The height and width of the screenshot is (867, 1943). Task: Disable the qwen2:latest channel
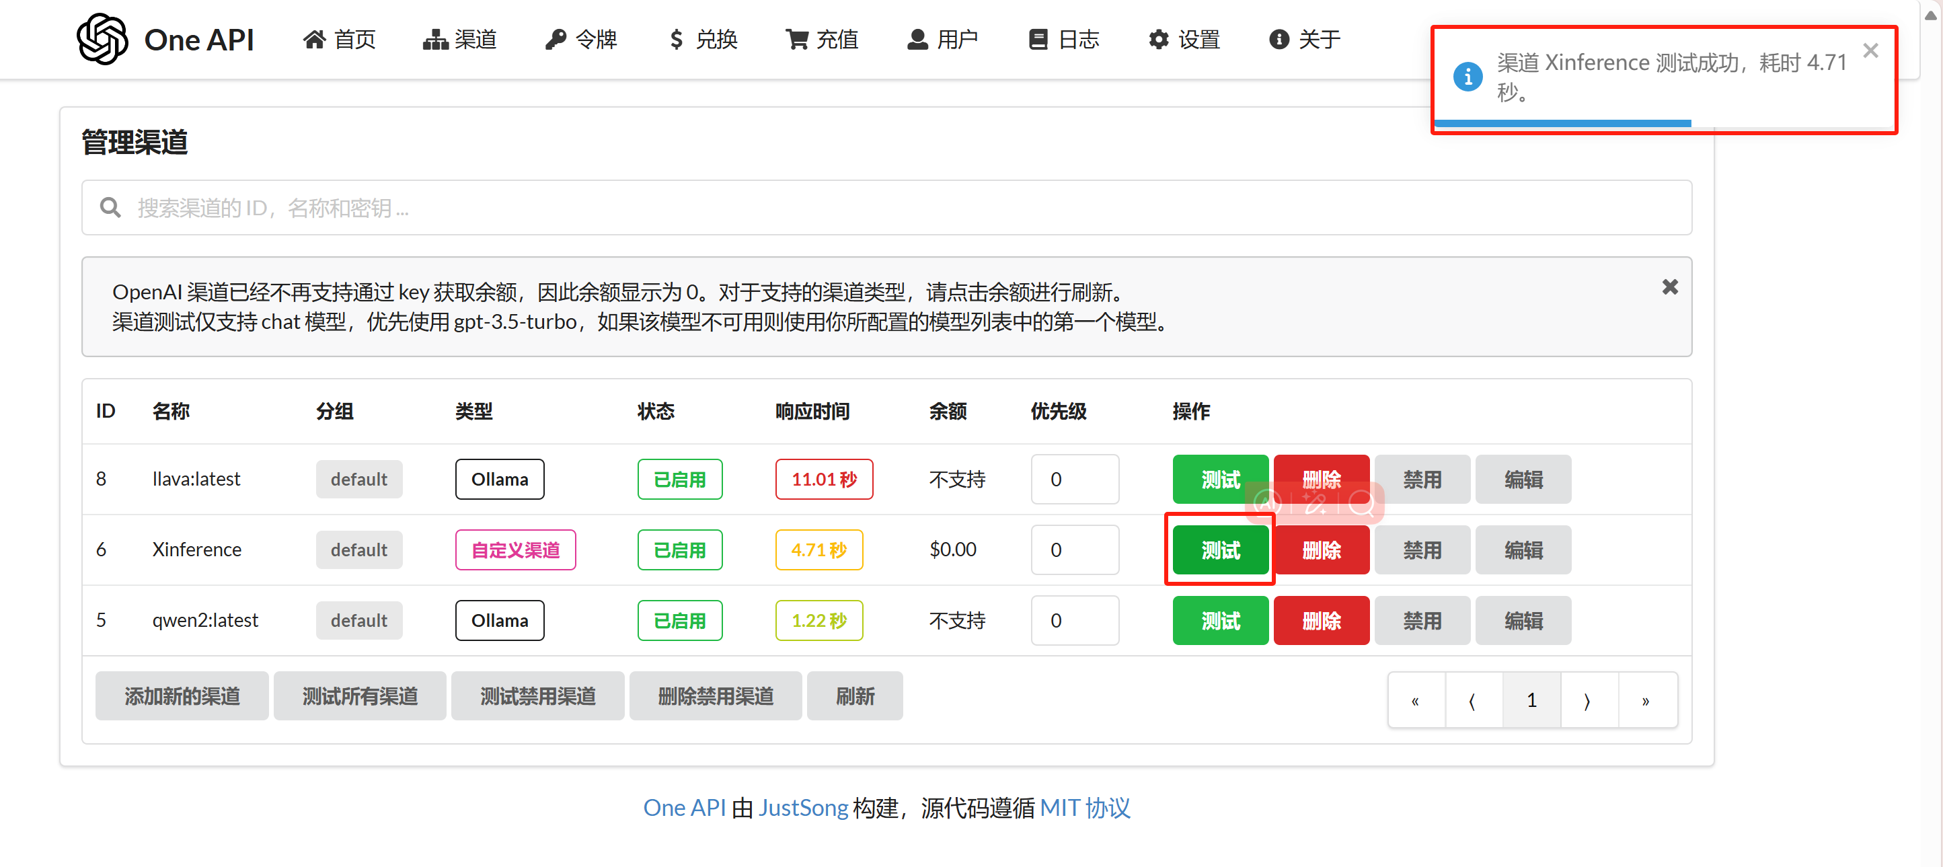(x=1422, y=620)
